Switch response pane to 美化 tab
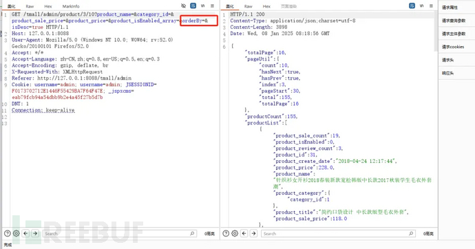 tap(230, 6)
